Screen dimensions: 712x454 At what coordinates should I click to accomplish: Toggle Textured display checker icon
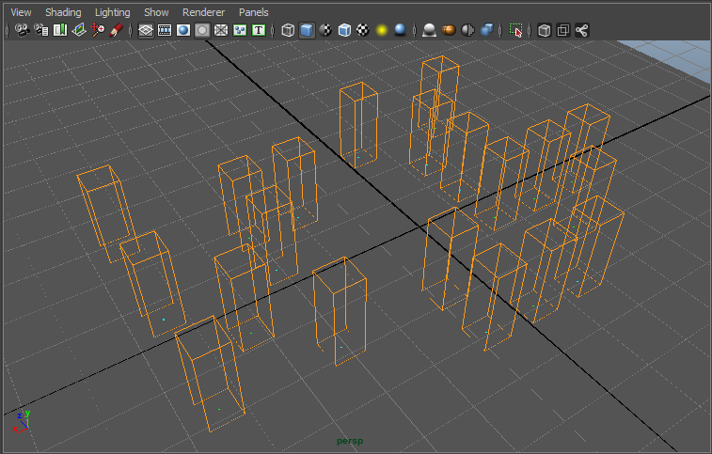(363, 30)
